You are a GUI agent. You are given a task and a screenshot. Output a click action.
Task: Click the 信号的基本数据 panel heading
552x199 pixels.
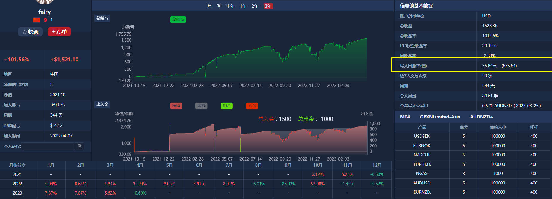(x=416, y=6)
